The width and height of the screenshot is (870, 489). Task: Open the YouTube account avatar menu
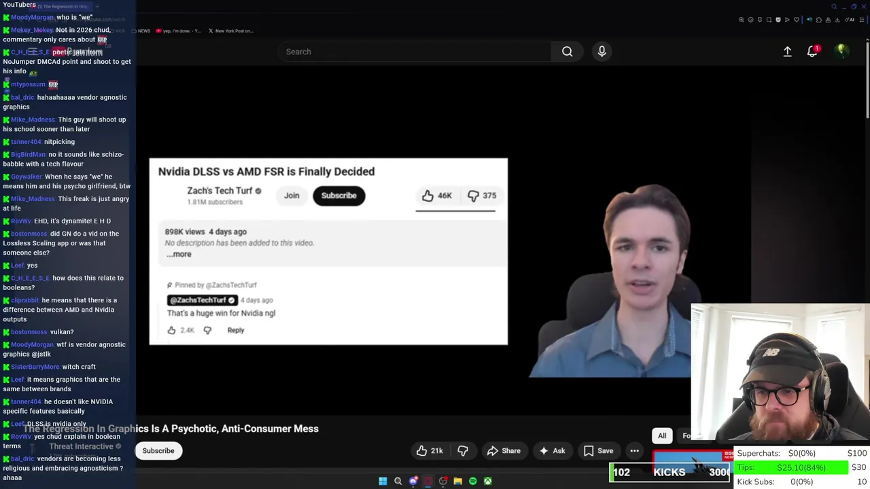[841, 52]
